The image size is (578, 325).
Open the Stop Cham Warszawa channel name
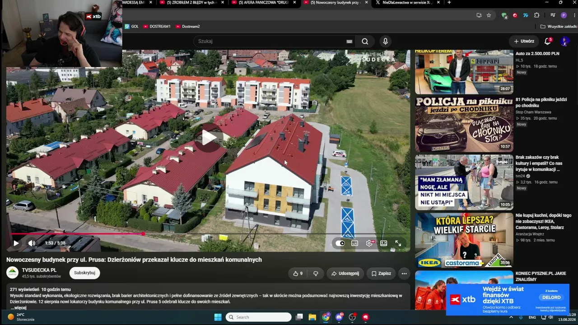(533, 112)
